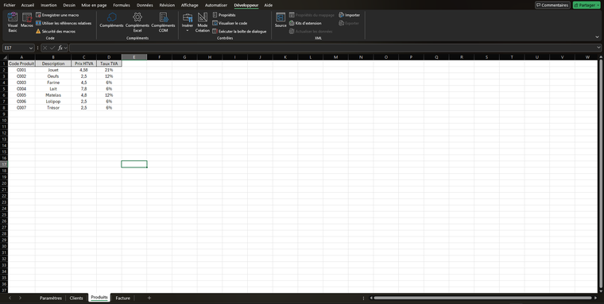The width and height of the screenshot is (604, 304).
Task: Select the cell containing Matelas
Action: [53, 95]
